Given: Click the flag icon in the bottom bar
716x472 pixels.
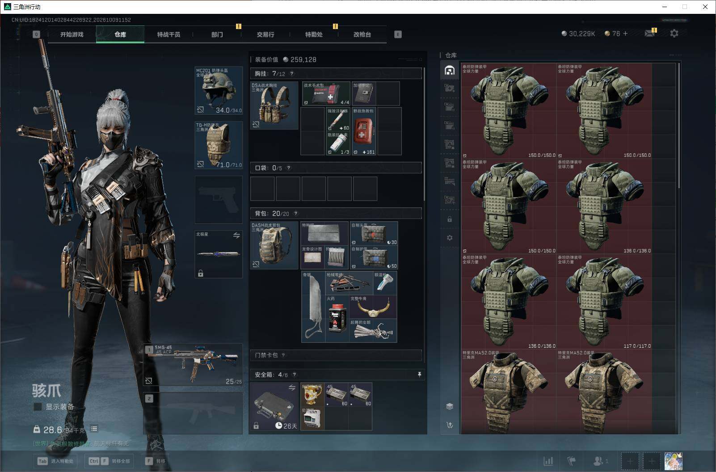Looking at the screenshot, I should coord(571,461).
